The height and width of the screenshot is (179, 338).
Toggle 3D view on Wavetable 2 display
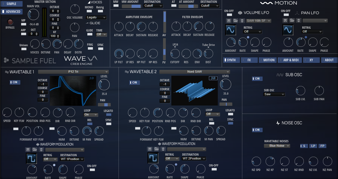click(x=213, y=79)
